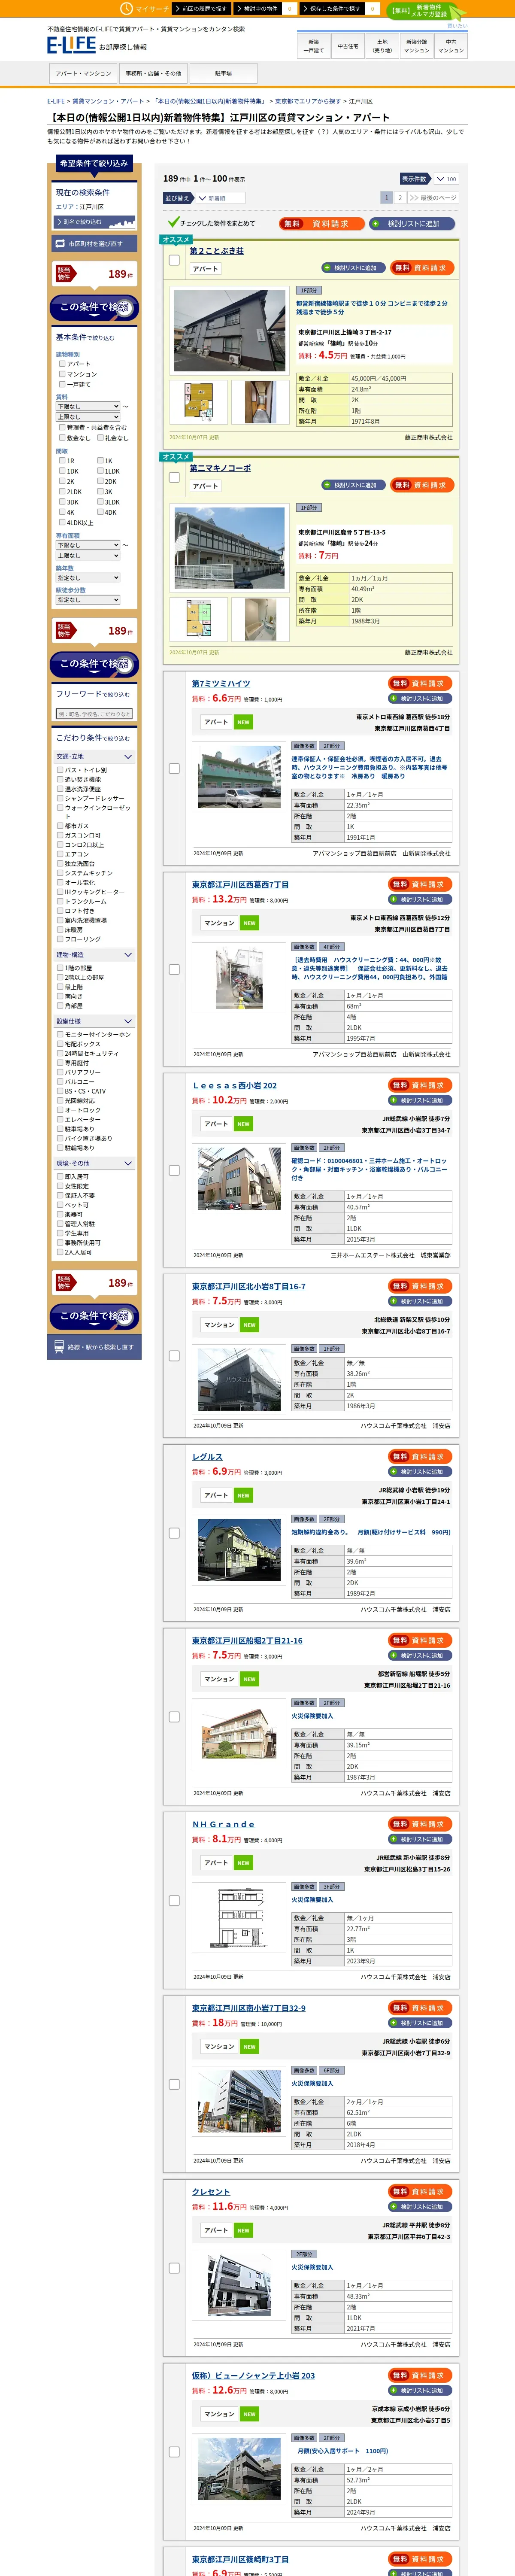Open the 専有面積 下限なし dropdown
The width and height of the screenshot is (515, 2576).
point(88,545)
